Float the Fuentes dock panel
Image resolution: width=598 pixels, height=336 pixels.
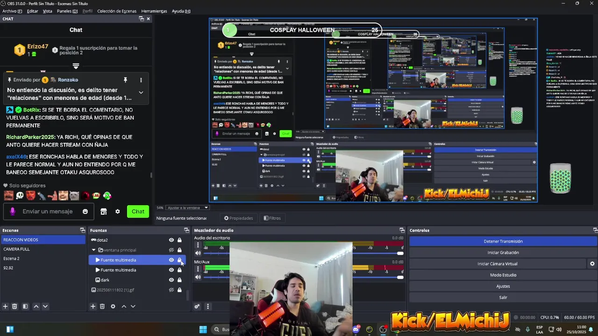(186, 230)
